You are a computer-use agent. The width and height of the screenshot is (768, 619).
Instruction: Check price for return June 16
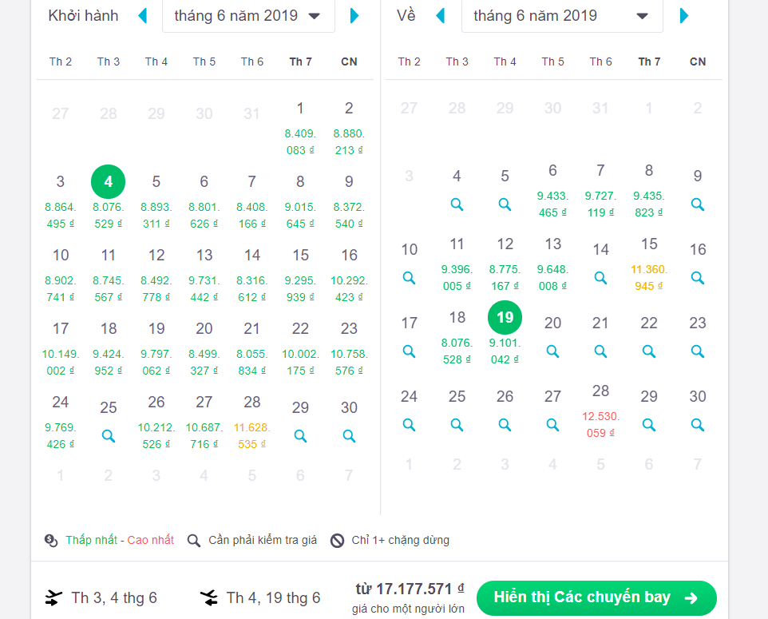[x=698, y=278]
